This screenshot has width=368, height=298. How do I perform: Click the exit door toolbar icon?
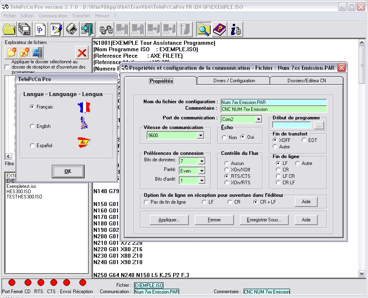pyautogui.click(x=87, y=29)
